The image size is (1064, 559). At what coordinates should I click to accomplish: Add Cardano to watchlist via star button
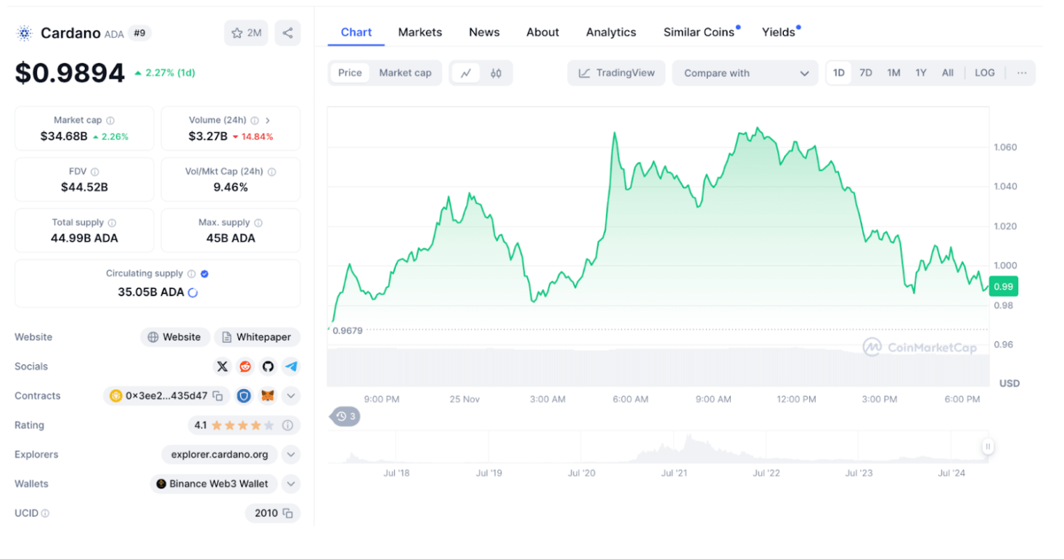point(246,33)
